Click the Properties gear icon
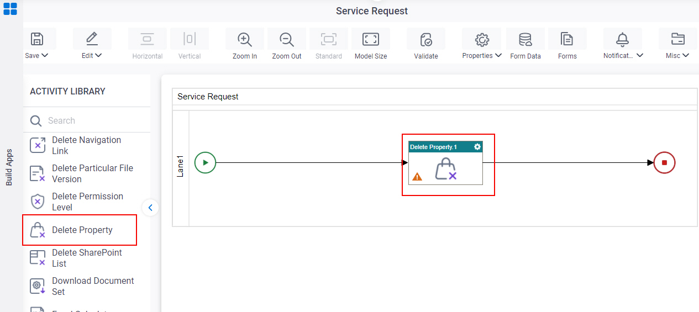This screenshot has height=312, width=699. (482, 40)
